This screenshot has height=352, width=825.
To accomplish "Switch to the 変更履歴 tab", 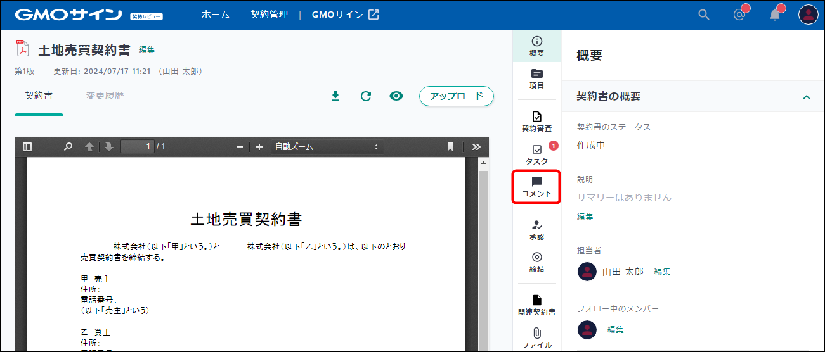I will point(105,96).
